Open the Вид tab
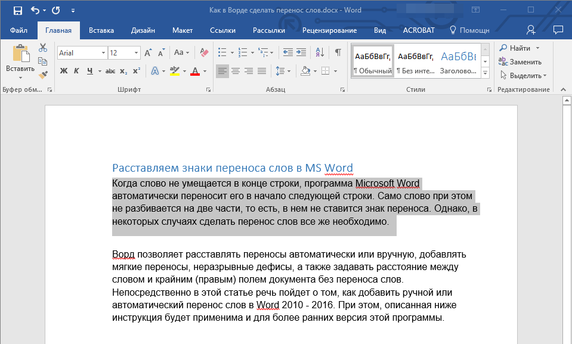 tap(380, 30)
